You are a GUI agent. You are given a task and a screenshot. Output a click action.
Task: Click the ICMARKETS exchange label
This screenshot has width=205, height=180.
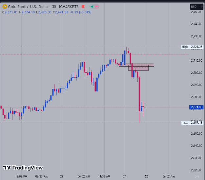click(x=69, y=7)
